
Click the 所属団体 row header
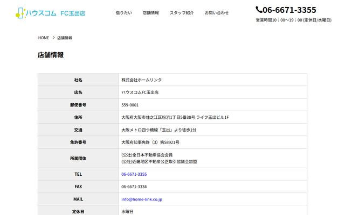click(x=78, y=159)
